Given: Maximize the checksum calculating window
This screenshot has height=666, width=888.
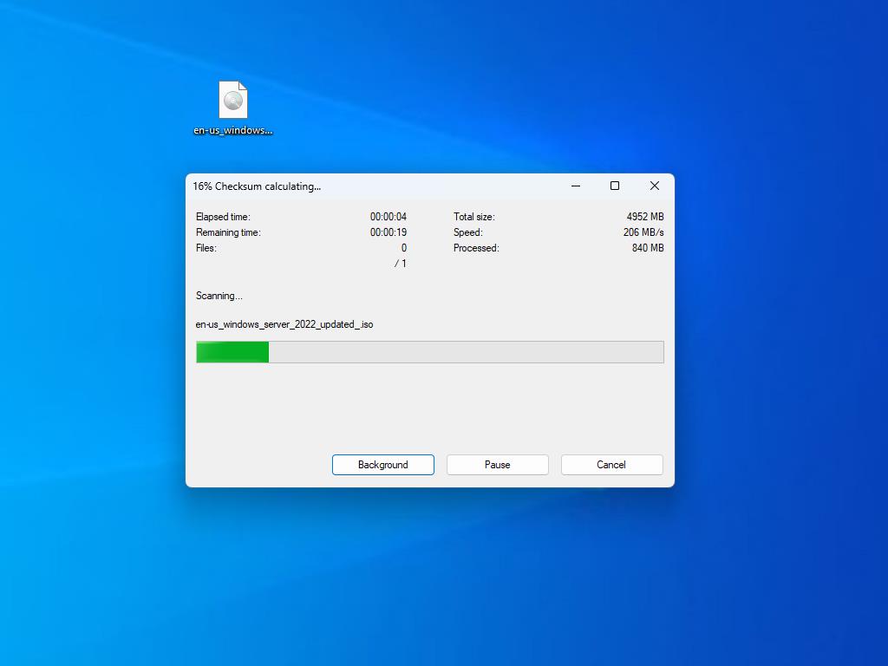Looking at the screenshot, I should [615, 186].
